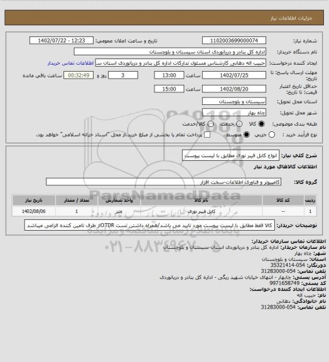Screen dimensions: 329x362
Task: Click the goods group field کامپیوتر و فناوری اطلاعات
Action: [x=163, y=182]
